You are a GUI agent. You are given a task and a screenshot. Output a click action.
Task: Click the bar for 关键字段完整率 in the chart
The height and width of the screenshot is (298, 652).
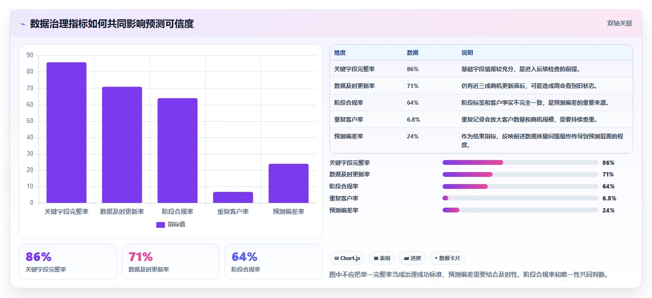coord(66,133)
